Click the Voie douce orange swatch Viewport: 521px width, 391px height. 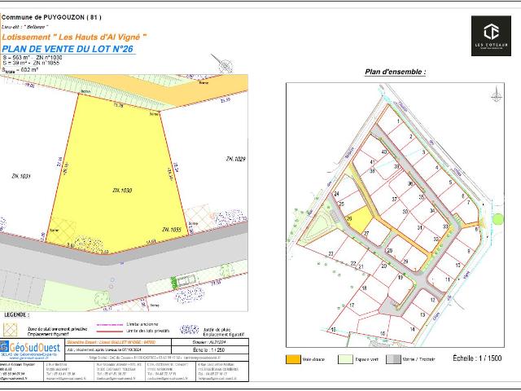click(x=293, y=359)
